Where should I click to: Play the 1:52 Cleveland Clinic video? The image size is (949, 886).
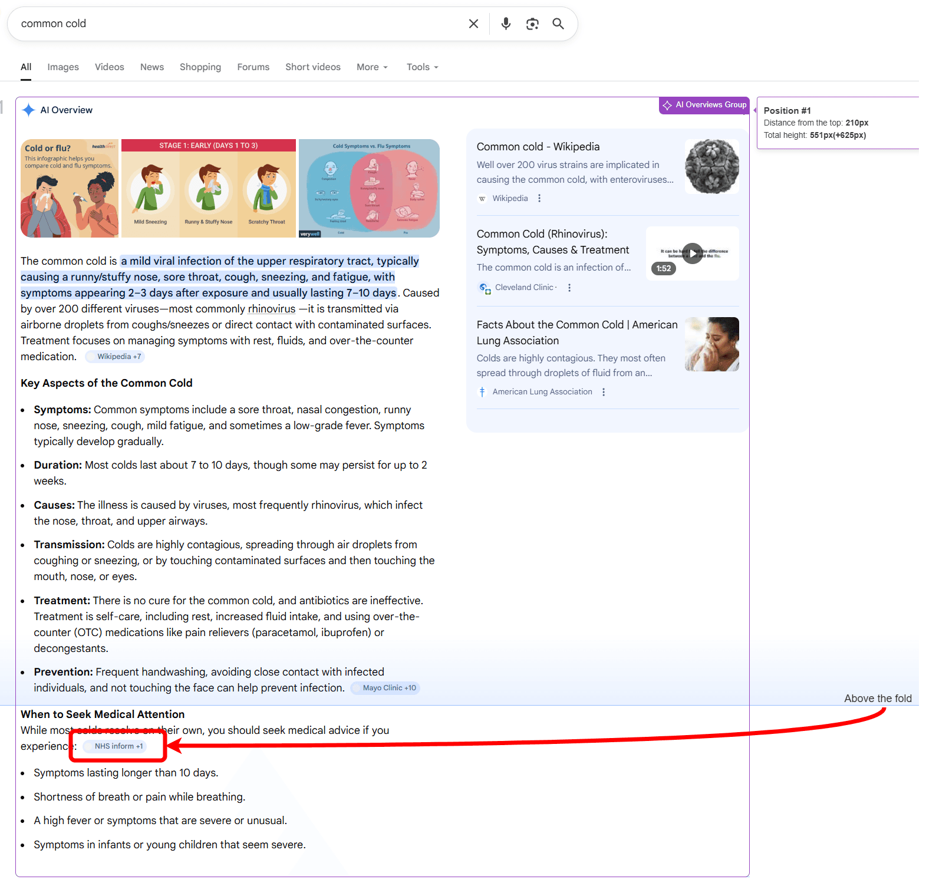pos(692,253)
